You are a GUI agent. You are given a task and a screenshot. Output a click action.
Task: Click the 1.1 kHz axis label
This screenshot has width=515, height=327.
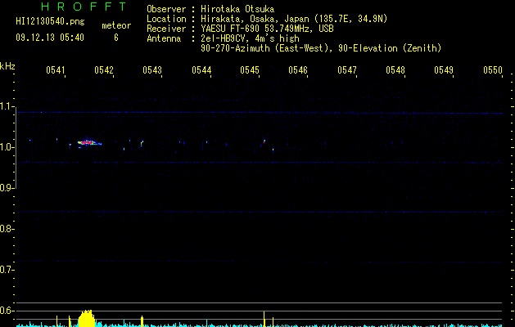click(x=7, y=106)
